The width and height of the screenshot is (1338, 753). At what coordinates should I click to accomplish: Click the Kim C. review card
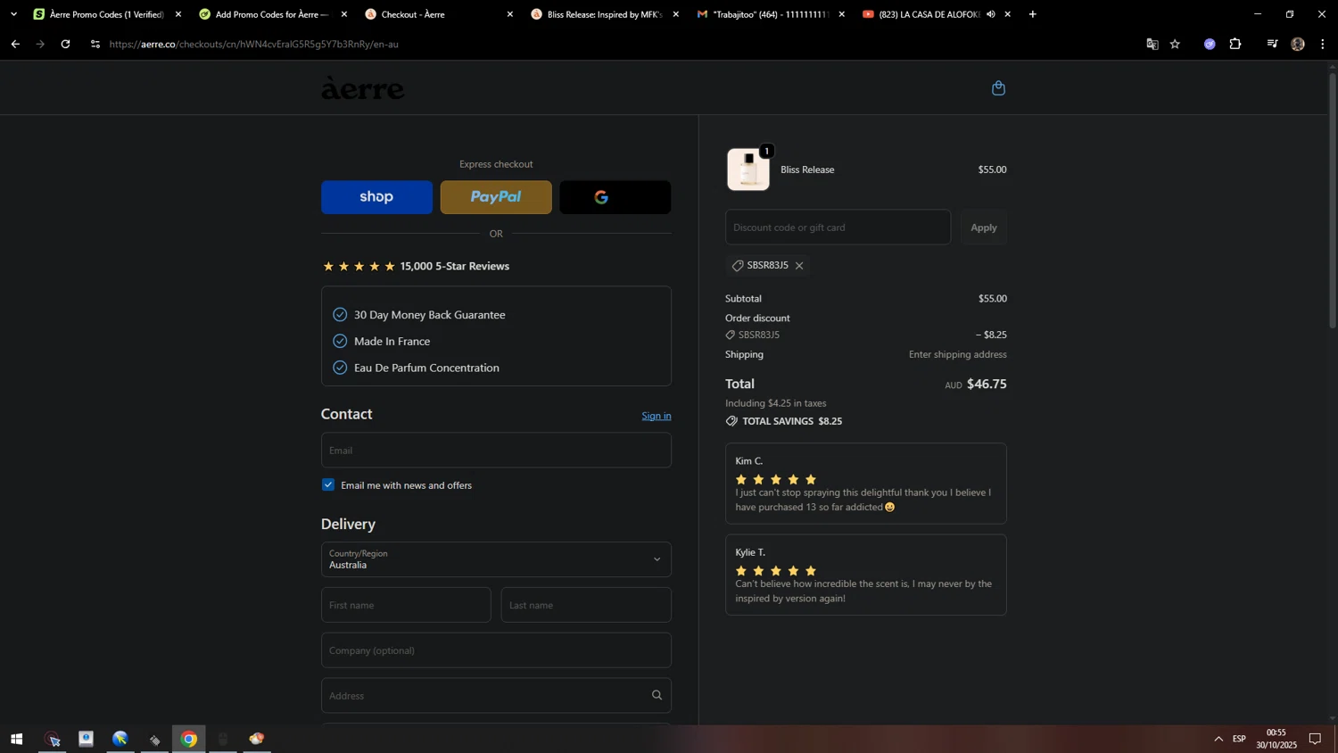click(866, 484)
